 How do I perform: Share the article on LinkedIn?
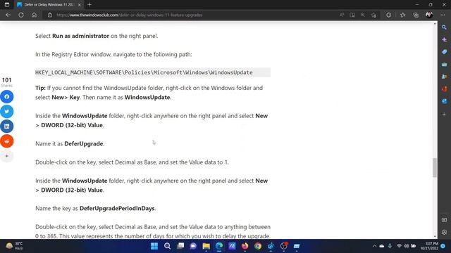pyautogui.click(x=6, y=126)
